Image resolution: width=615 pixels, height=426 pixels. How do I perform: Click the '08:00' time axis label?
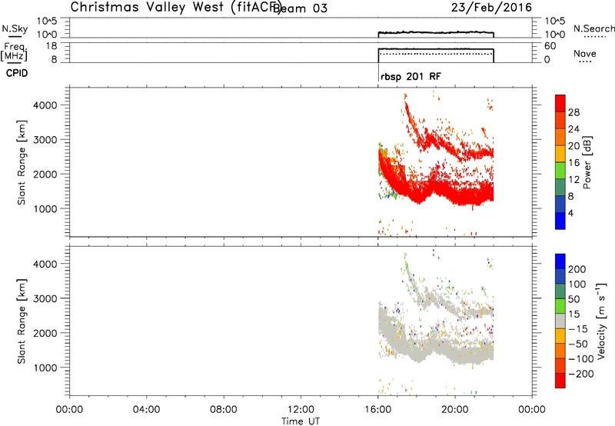[224, 410]
